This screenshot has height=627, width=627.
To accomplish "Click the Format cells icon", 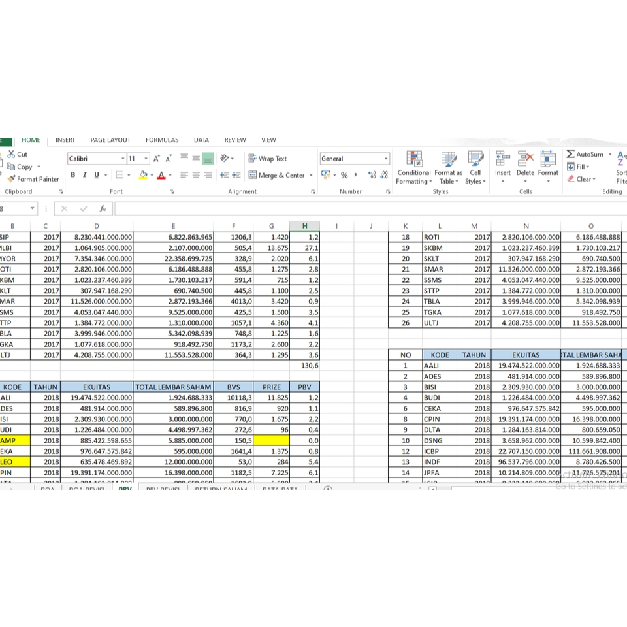I will tap(548, 158).
